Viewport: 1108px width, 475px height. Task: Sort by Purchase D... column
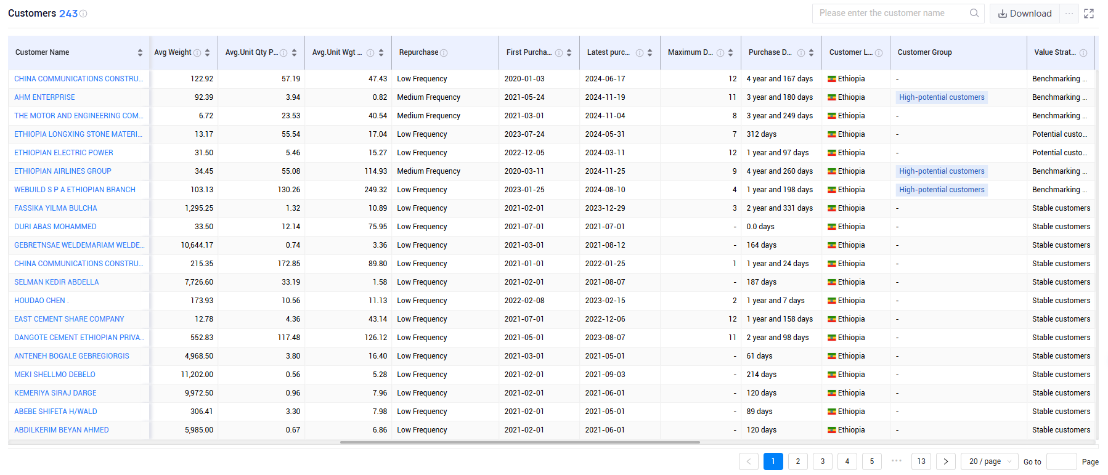811,53
